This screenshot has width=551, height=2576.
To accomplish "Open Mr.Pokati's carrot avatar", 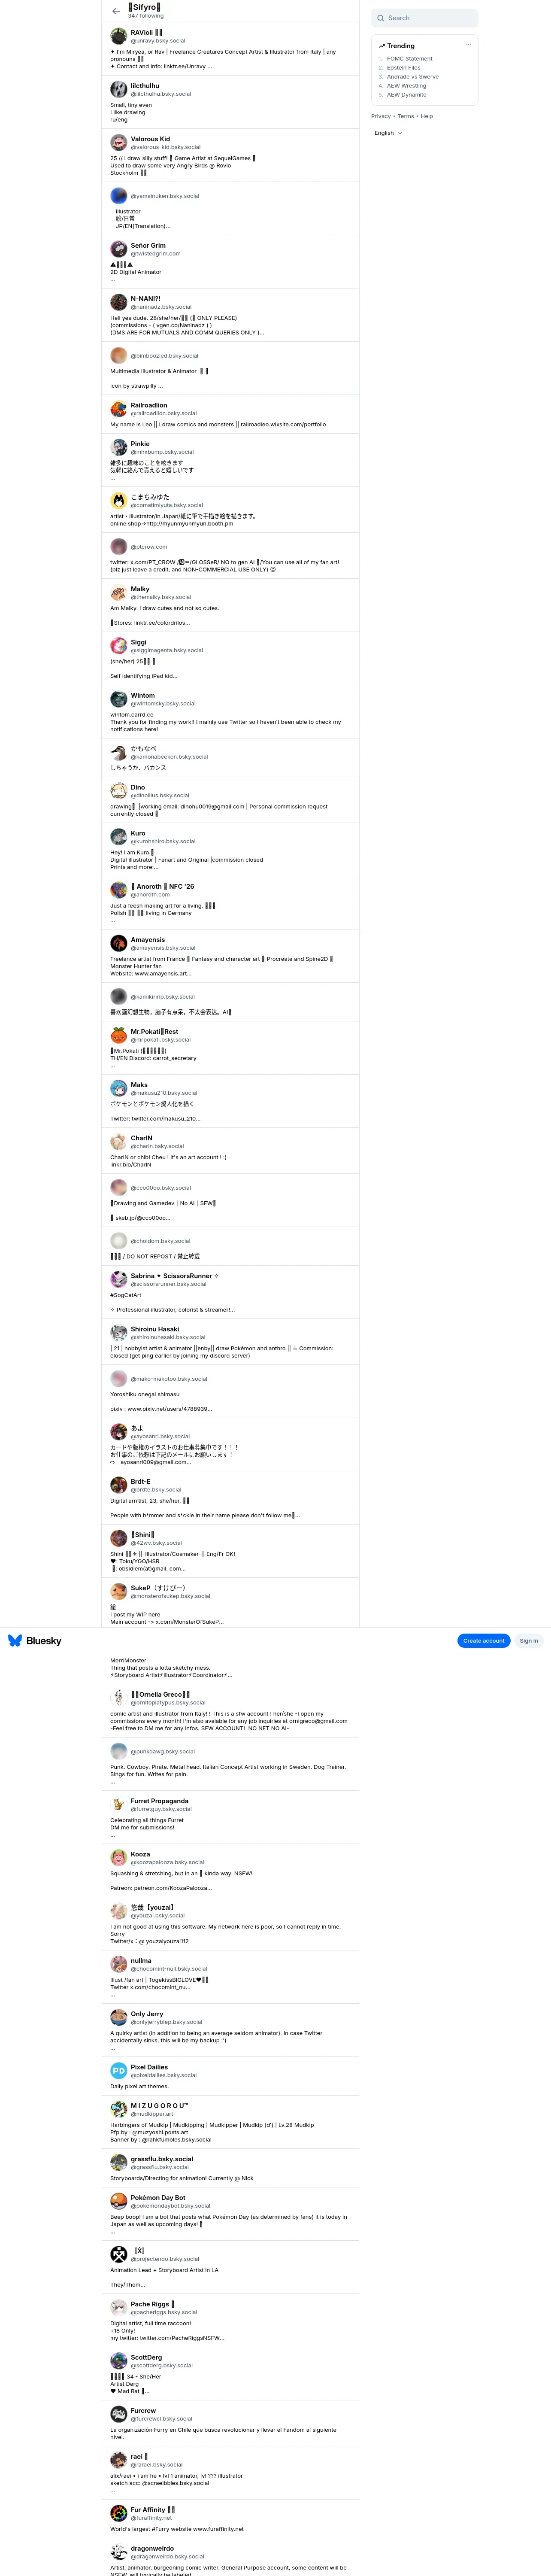I will (118, 1035).
